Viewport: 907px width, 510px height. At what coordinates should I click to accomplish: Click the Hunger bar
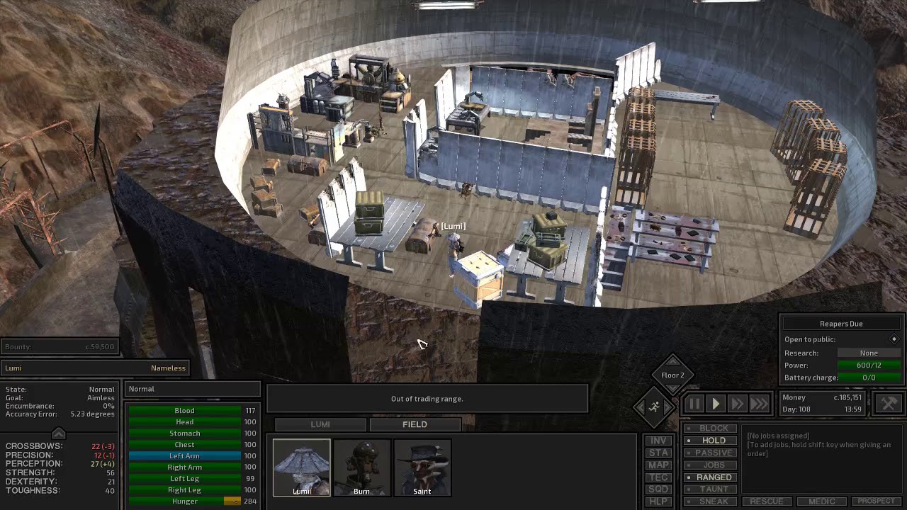(x=185, y=501)
